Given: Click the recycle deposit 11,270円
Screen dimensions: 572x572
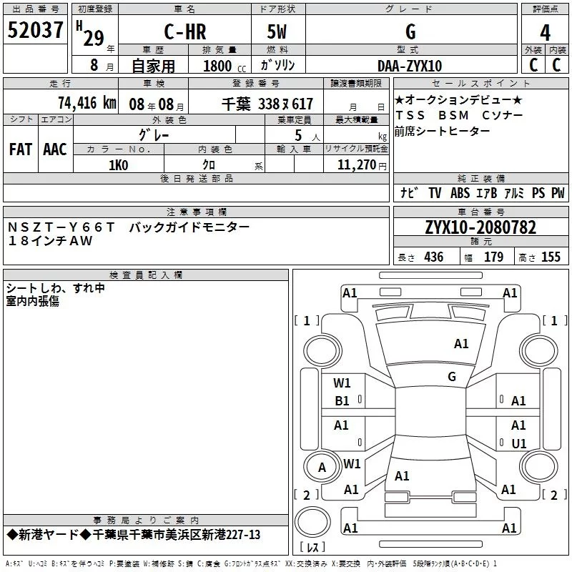Looking at the screenshot, I should coord(362,165).
